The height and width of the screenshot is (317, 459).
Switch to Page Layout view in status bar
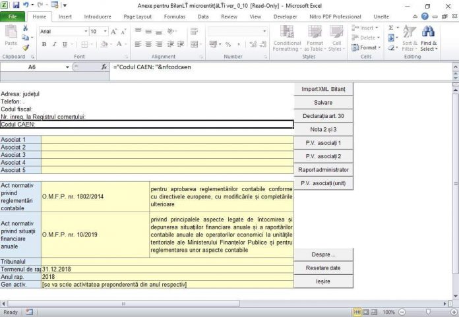[365, 312]
